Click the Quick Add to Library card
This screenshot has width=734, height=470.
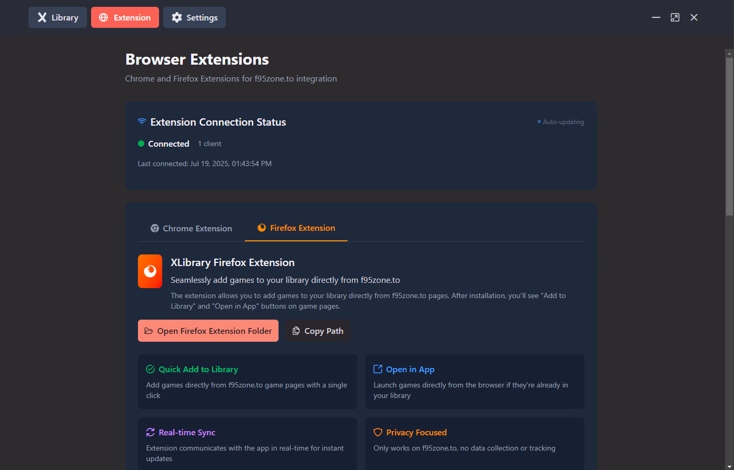coord(247,382)
